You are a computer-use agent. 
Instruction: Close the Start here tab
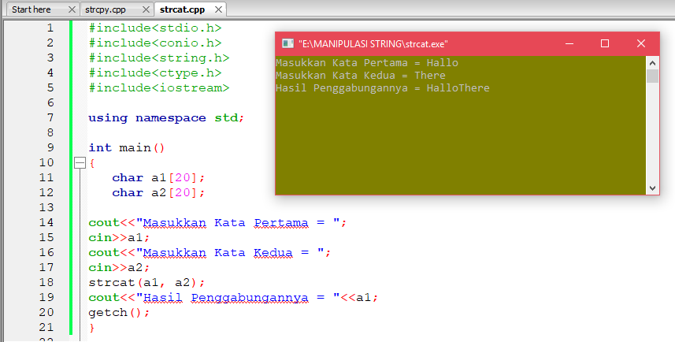coord(72,9)
